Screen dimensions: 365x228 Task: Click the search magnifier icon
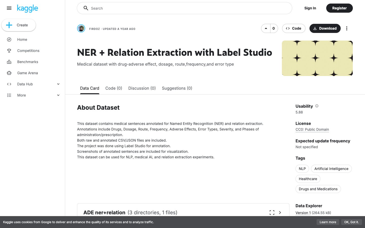point(86,8)
